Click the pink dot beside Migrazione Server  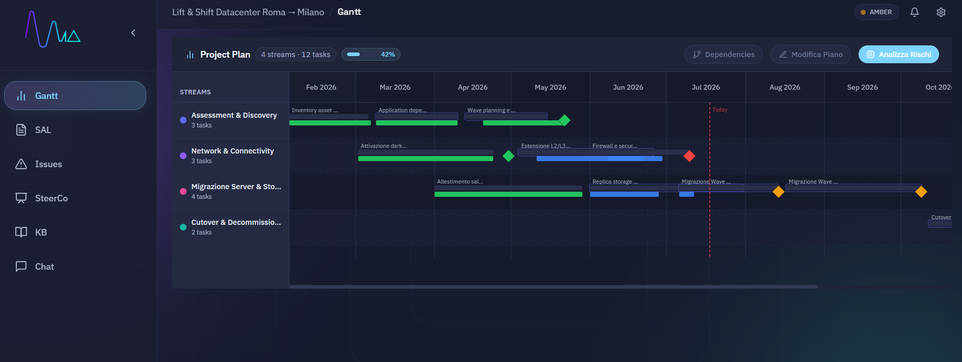click(183, 192)
